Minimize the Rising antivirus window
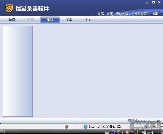The width and height of the screenshot is (163, 134). [x=147, y=3]
